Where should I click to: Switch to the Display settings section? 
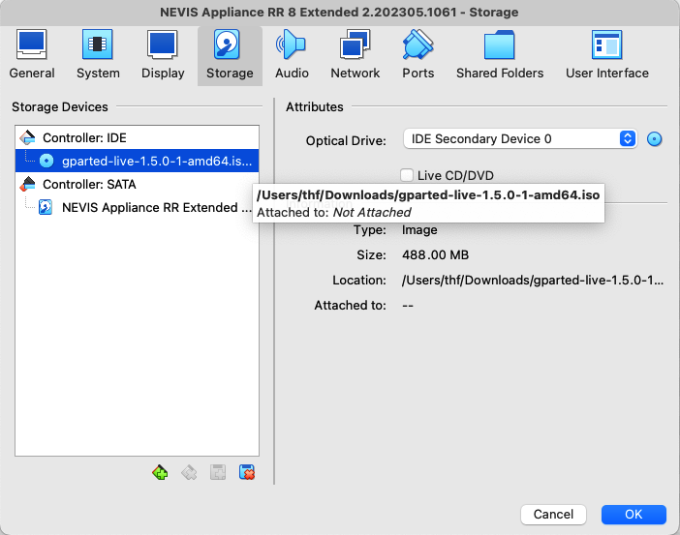click(163, 55)
